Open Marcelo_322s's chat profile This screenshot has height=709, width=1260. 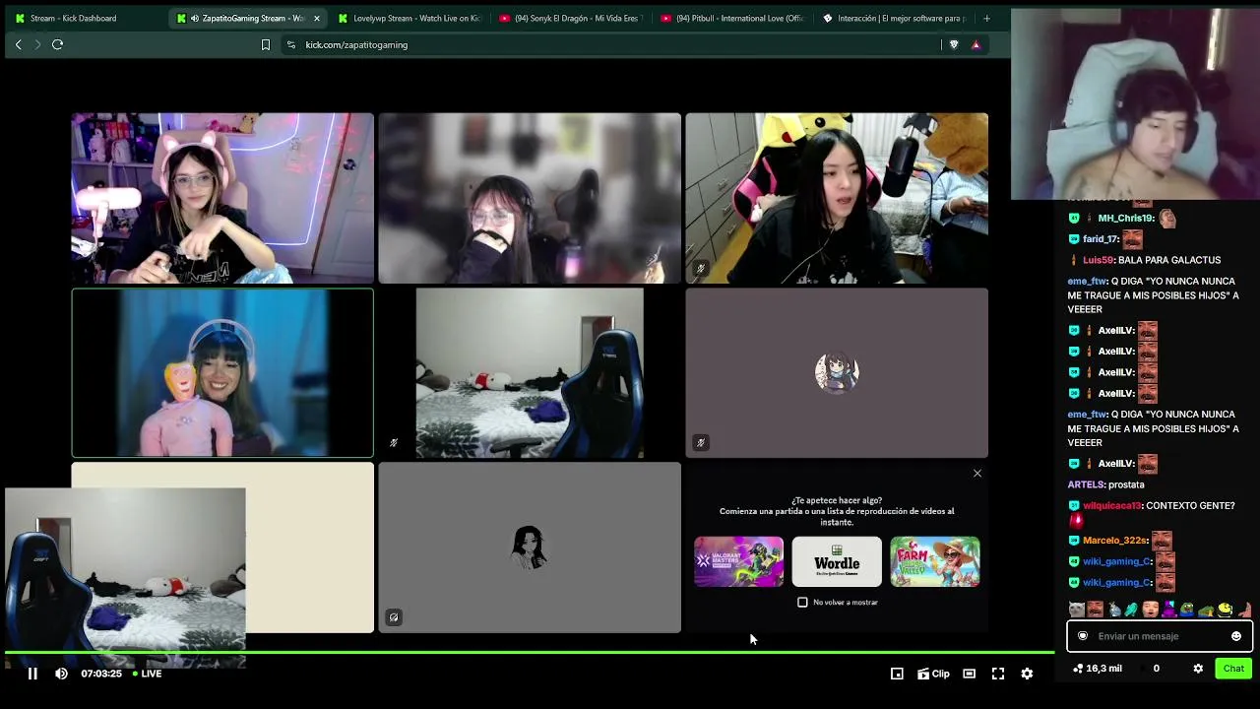click(1115, 541)
